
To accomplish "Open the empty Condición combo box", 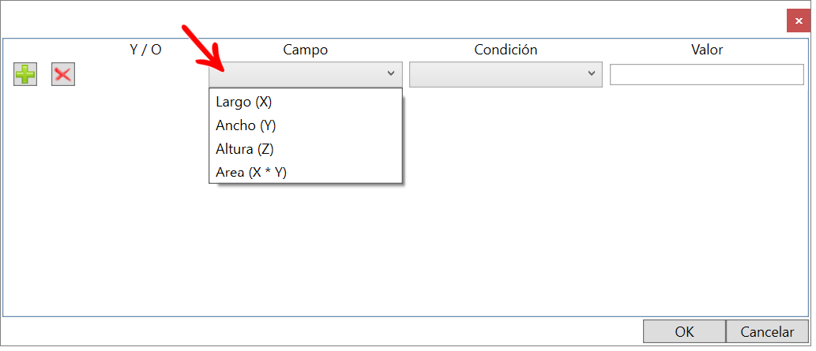I will click(x=506, y=74).
